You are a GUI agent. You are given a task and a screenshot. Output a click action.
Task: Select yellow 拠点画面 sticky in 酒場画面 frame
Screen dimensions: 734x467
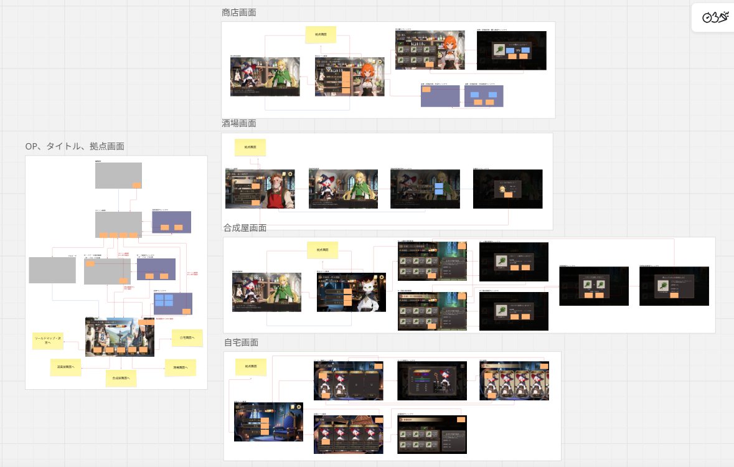tap(250, 147)
